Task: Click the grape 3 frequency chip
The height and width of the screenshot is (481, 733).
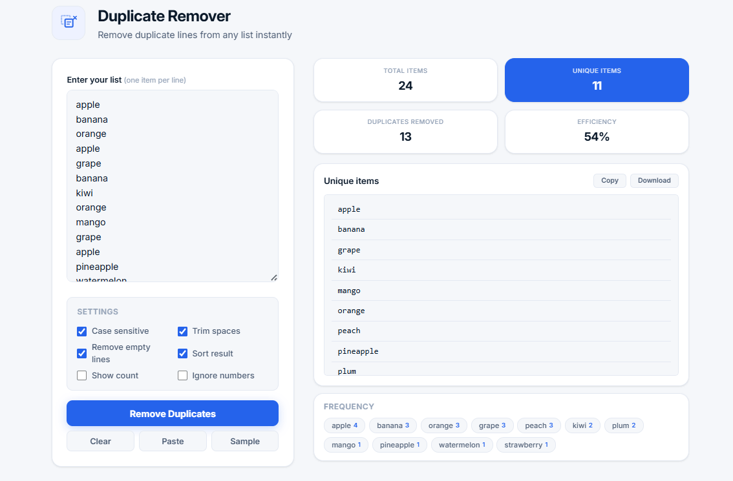Action: pos(493,425)
